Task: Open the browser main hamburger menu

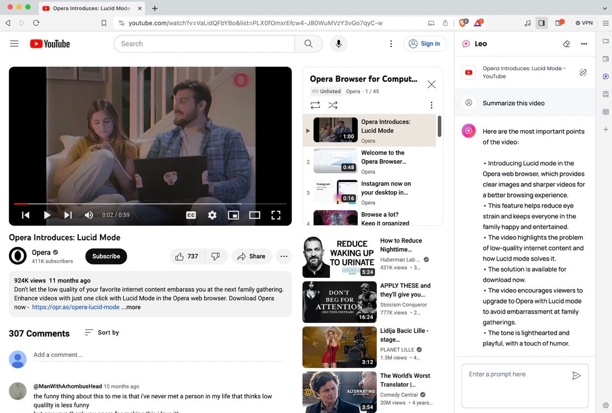Action: (605, 23)
